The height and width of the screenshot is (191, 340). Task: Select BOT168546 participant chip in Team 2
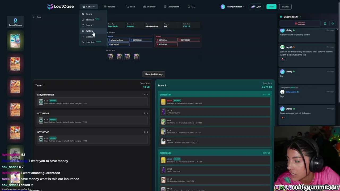189,40
